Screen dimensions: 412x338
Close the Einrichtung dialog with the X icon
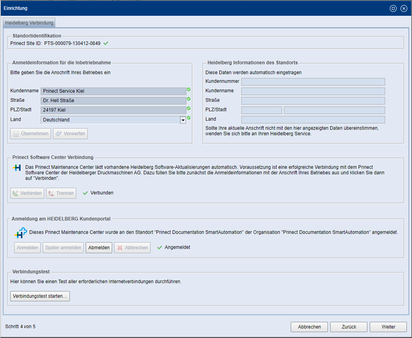(x=404, y=8)
